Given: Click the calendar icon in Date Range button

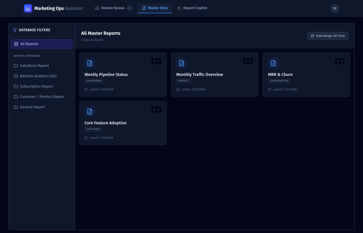Looking at the screenshot, I should click(x=312, y=36).
